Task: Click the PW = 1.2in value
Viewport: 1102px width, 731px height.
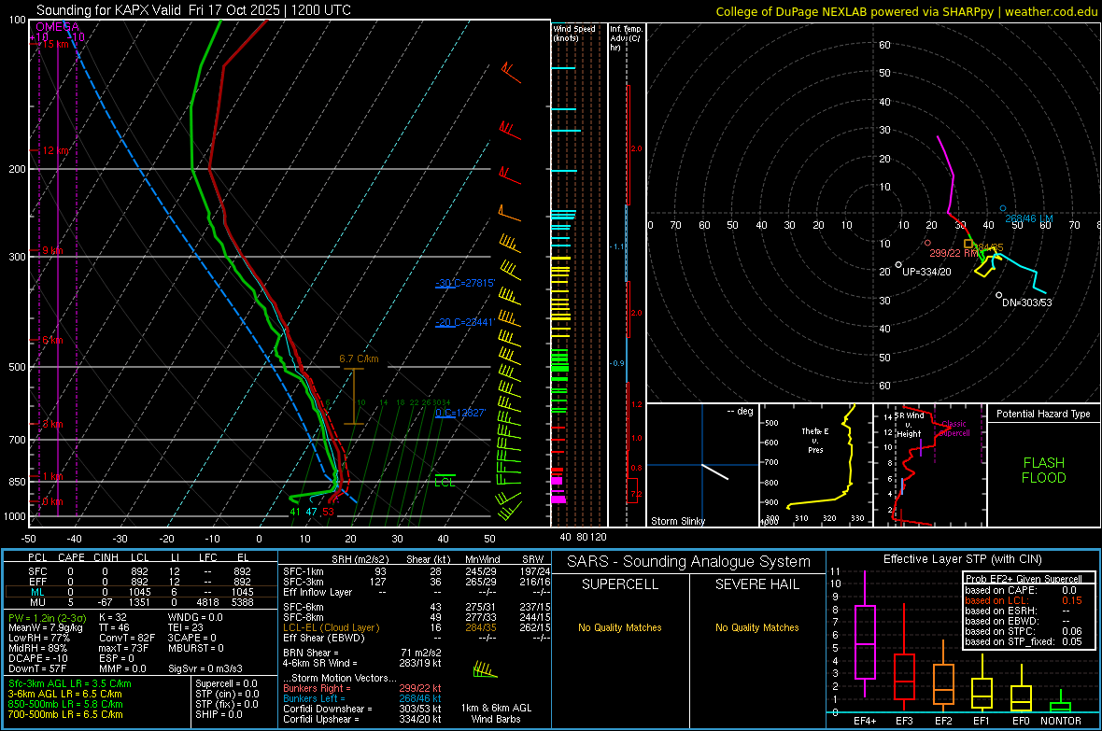Action: tap(47, 617)
